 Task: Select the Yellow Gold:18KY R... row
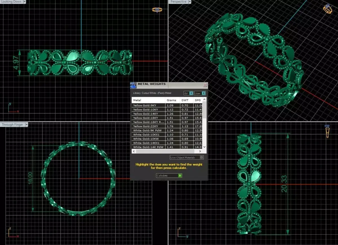pyautogui.click(x=167, y=122)
